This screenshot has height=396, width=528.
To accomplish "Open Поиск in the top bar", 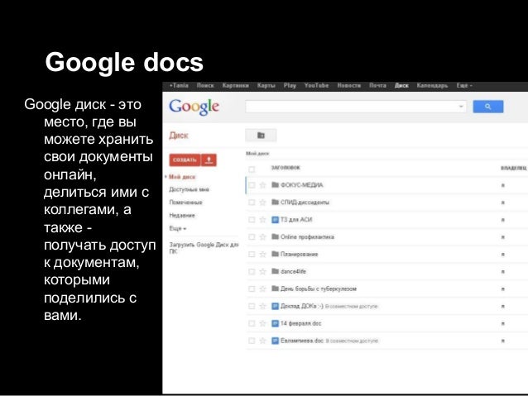I will click(x=205, y=85).
